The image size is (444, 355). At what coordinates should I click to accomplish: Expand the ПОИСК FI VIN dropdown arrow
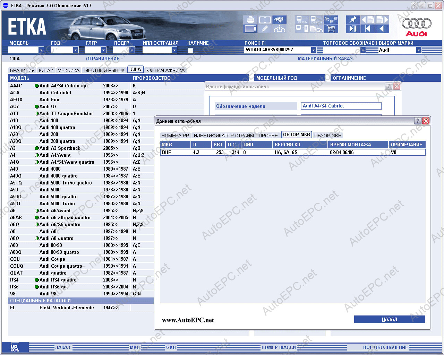click(314, 50)
